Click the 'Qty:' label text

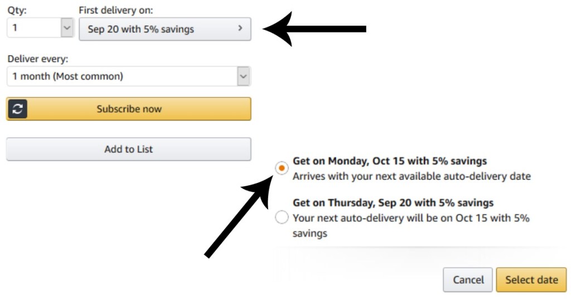tap(17, 10)
